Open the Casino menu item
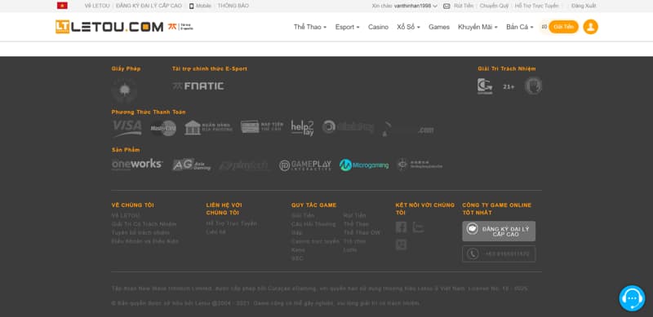Screen dimensions: 653x317 coord(378,27)
